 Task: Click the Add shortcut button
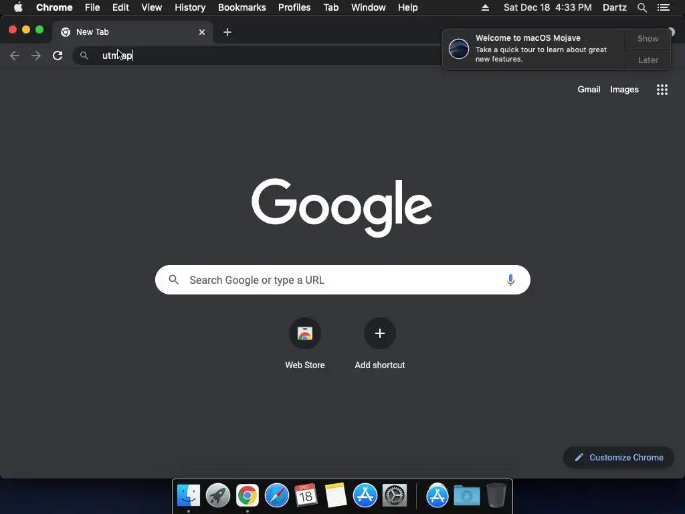point(380,344)
